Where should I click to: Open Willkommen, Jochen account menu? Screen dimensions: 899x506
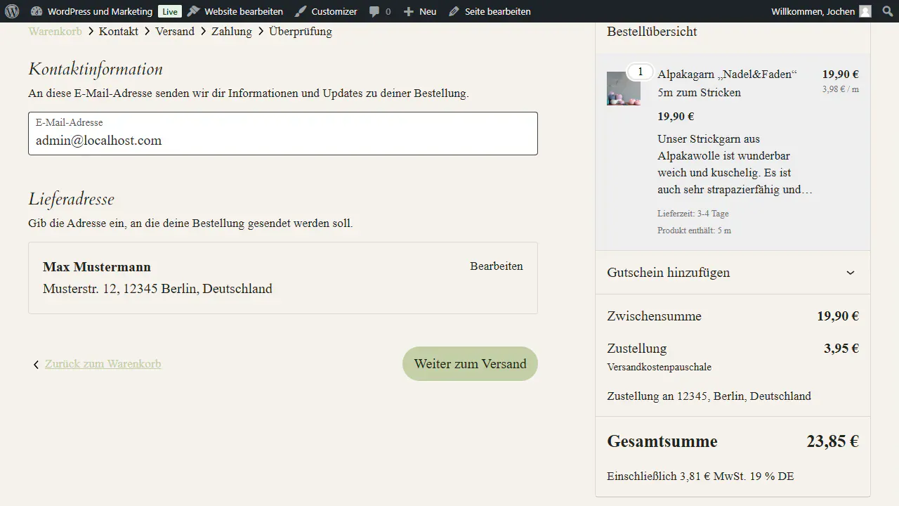click(813, 11)
